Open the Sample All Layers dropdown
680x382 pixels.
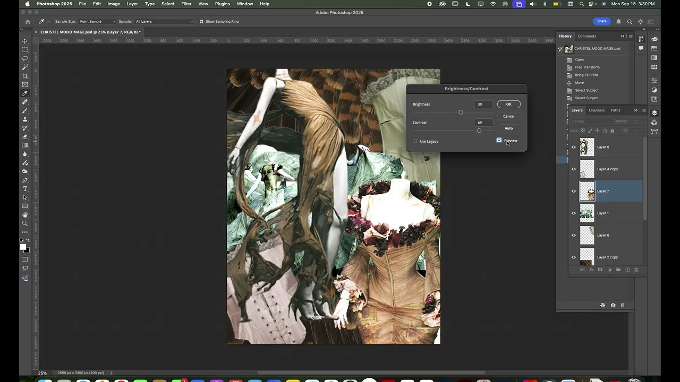coord(164,22)
